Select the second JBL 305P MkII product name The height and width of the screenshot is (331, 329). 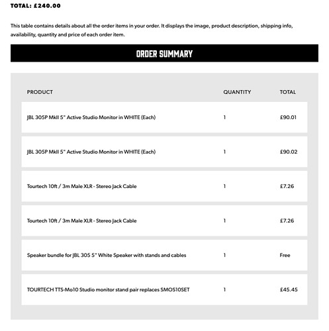pyautogui.click(x=91, y=152)
